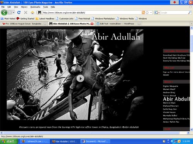This screenshot has height=144, width=193.
Task: Open the Donna Ferrato Workshop link
Action: (x=176, y=61)
